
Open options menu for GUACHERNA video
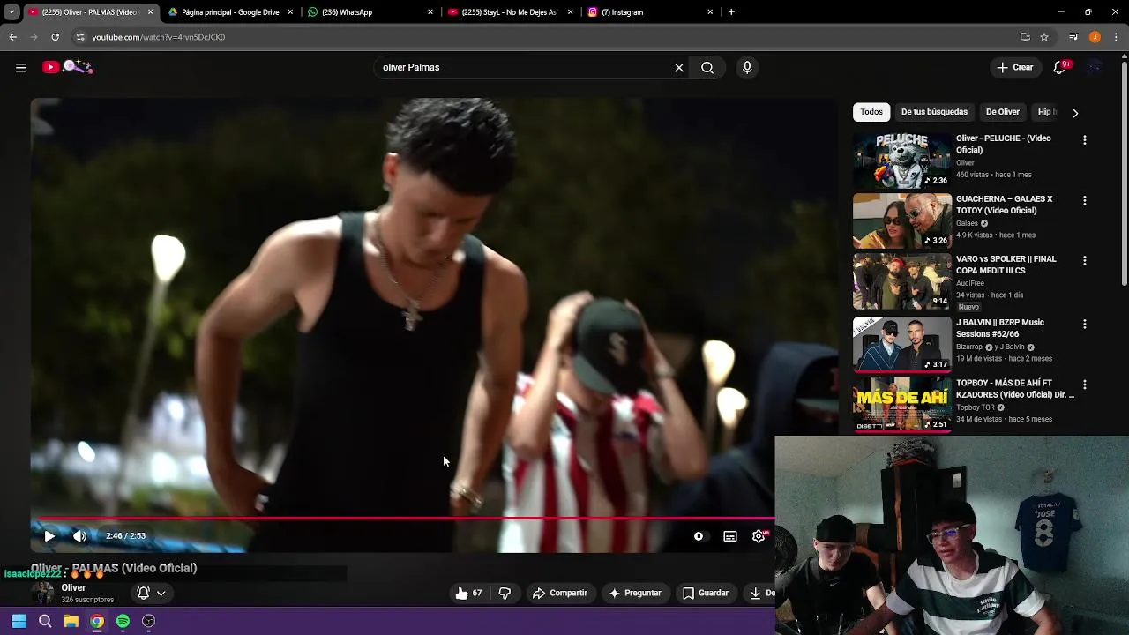(1084, 200)
